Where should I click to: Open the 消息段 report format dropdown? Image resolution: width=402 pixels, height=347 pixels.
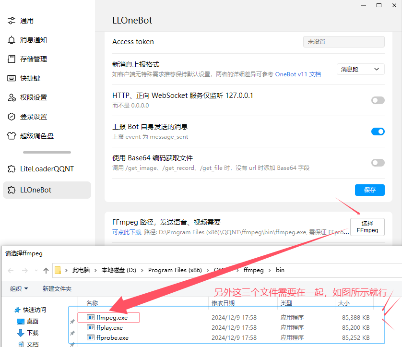pyautogui.click(x=360, y=69)
